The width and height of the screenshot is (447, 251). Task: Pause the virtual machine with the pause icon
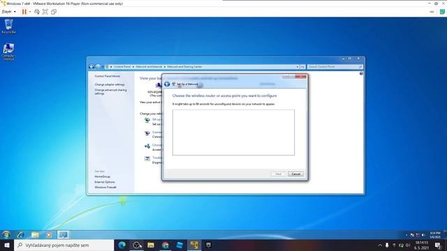tap(24, 12)
